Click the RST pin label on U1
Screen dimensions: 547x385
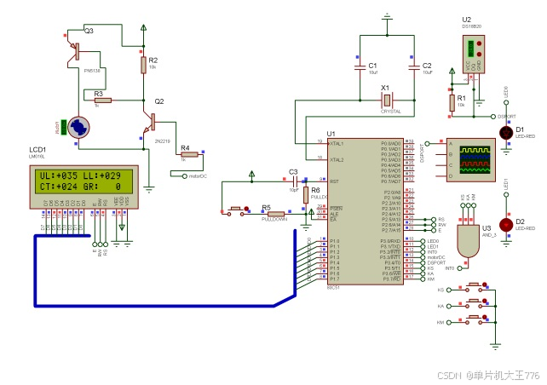click(334, 181)
